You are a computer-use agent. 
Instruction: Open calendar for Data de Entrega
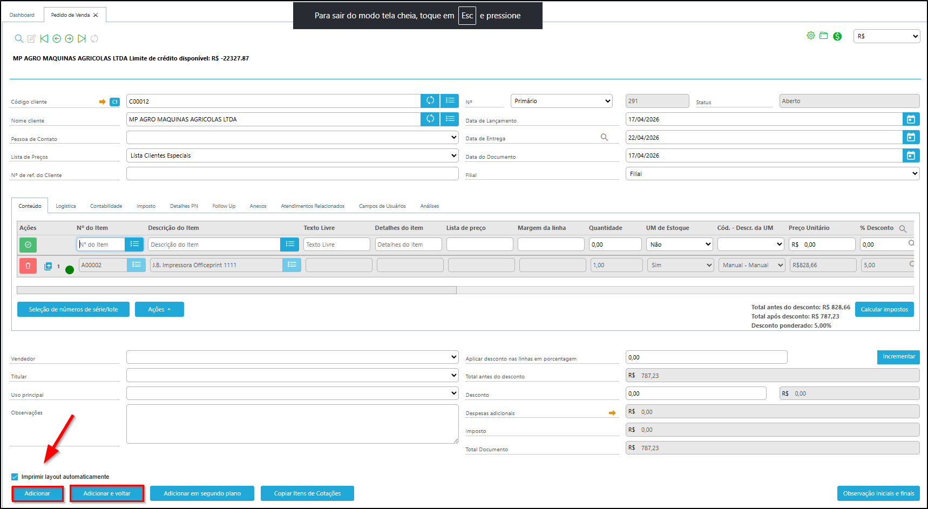click(911, 138)
